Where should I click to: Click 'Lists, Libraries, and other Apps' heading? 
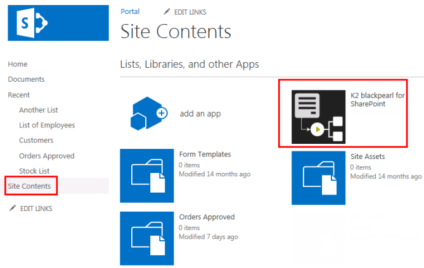pos(190,65)
